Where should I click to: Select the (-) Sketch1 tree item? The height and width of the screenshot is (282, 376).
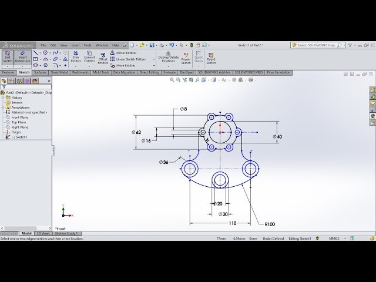[x=16, y=137]
